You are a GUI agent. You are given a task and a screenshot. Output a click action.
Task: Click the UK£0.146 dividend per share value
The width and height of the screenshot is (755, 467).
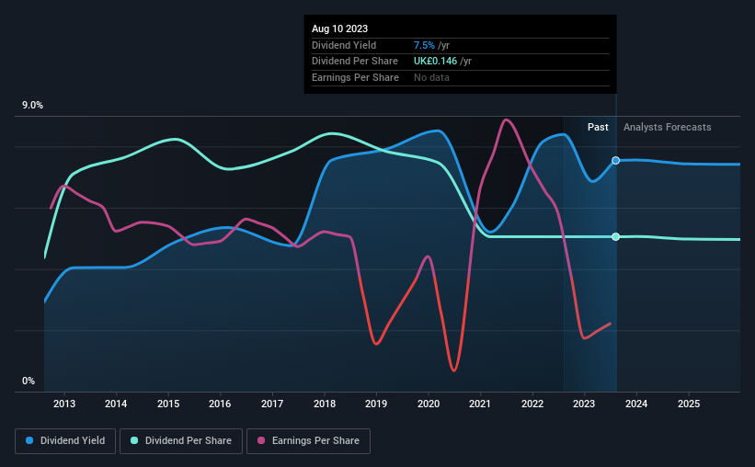click(x=435, y=62)
